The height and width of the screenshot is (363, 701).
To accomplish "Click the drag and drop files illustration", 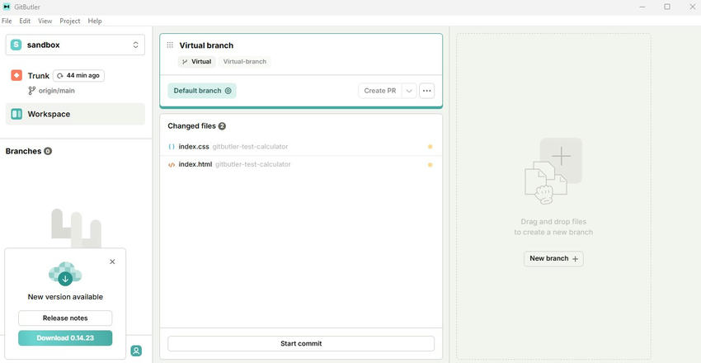I will point(553,172).
